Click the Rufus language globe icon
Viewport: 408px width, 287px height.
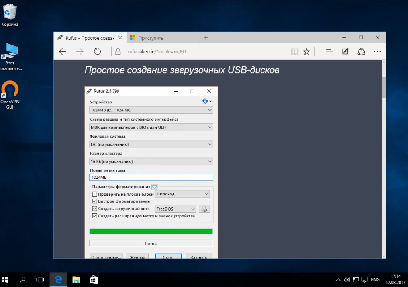click(x=207, y=102)
